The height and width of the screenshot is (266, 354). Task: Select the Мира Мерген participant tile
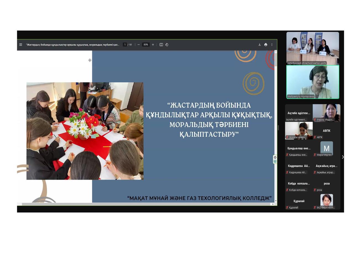326,148
